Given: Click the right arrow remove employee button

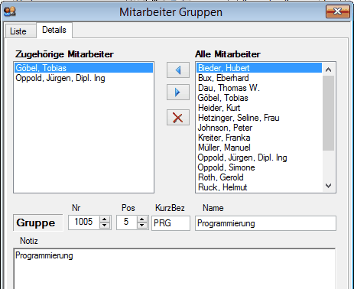Looking at the screenshot, I should click(x=178, y=93).
